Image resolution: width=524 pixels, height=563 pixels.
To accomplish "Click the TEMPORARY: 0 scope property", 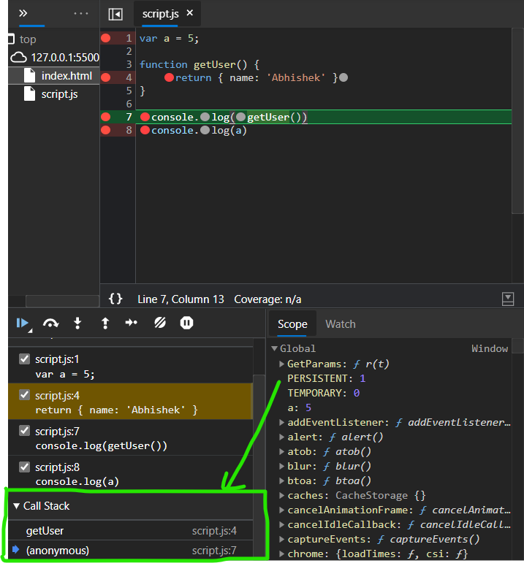I will [324, 393].
